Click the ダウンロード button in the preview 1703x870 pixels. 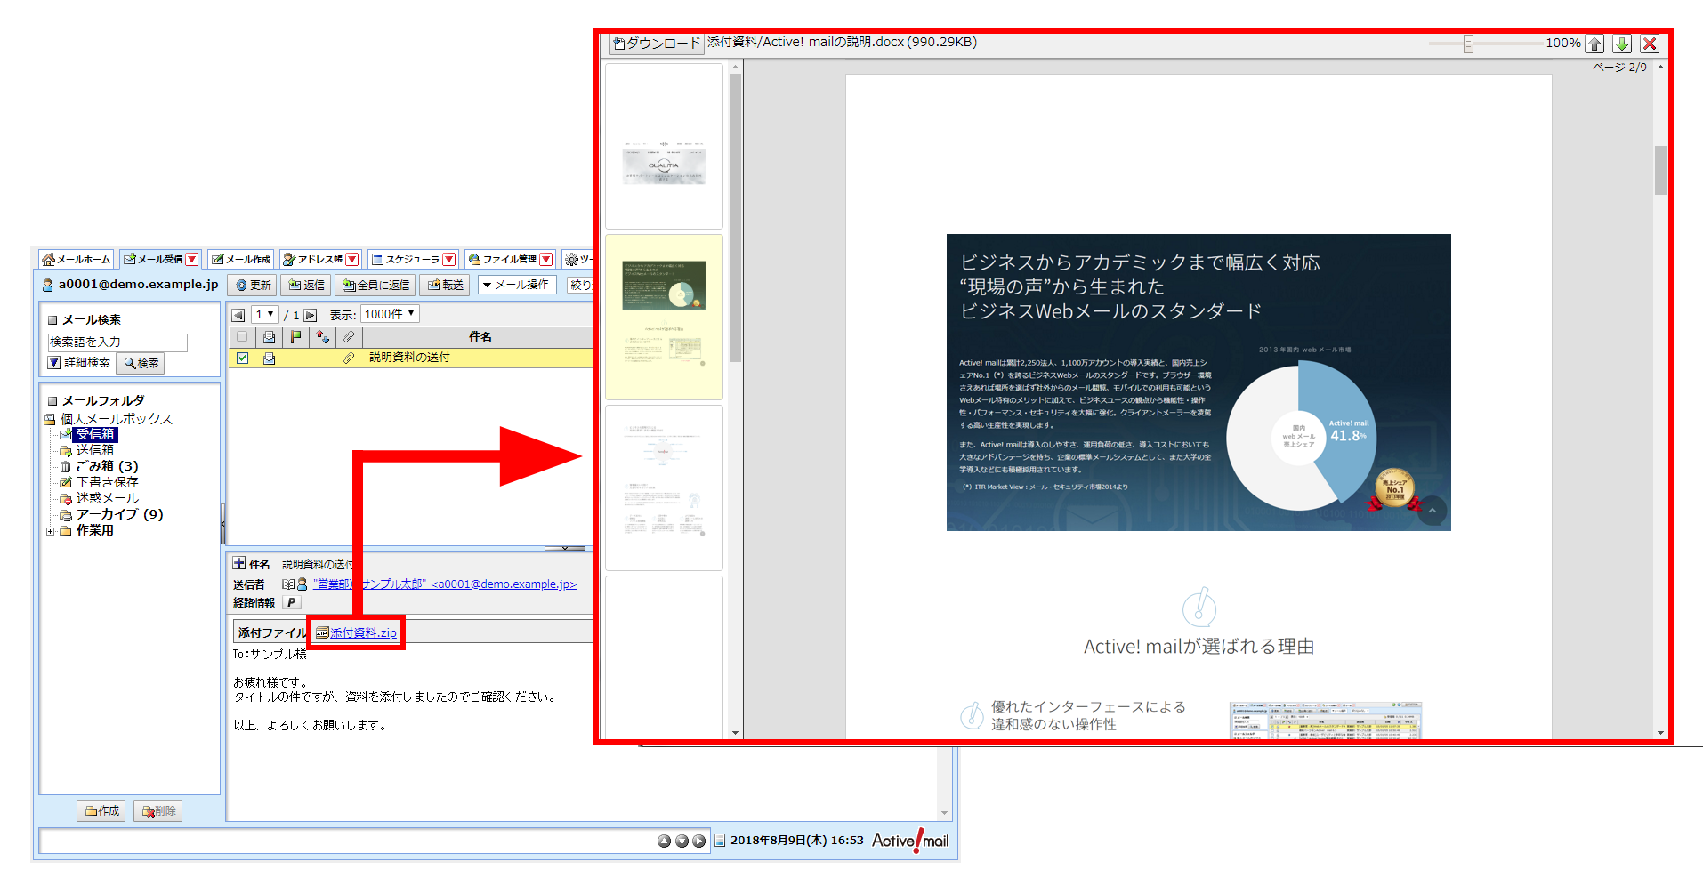(656, 42)
